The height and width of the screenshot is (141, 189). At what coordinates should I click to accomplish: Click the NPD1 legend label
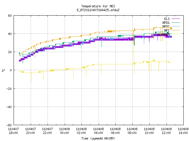pos(166,23)
